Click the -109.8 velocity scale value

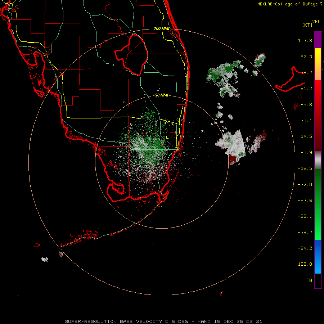pyautogui.click(x=303, y=264)
